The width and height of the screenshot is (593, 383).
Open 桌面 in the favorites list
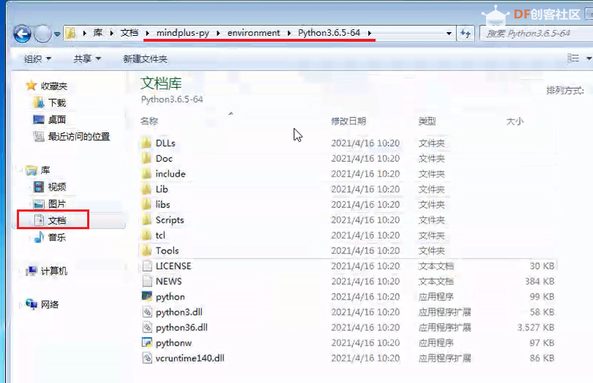click(56, 119)
